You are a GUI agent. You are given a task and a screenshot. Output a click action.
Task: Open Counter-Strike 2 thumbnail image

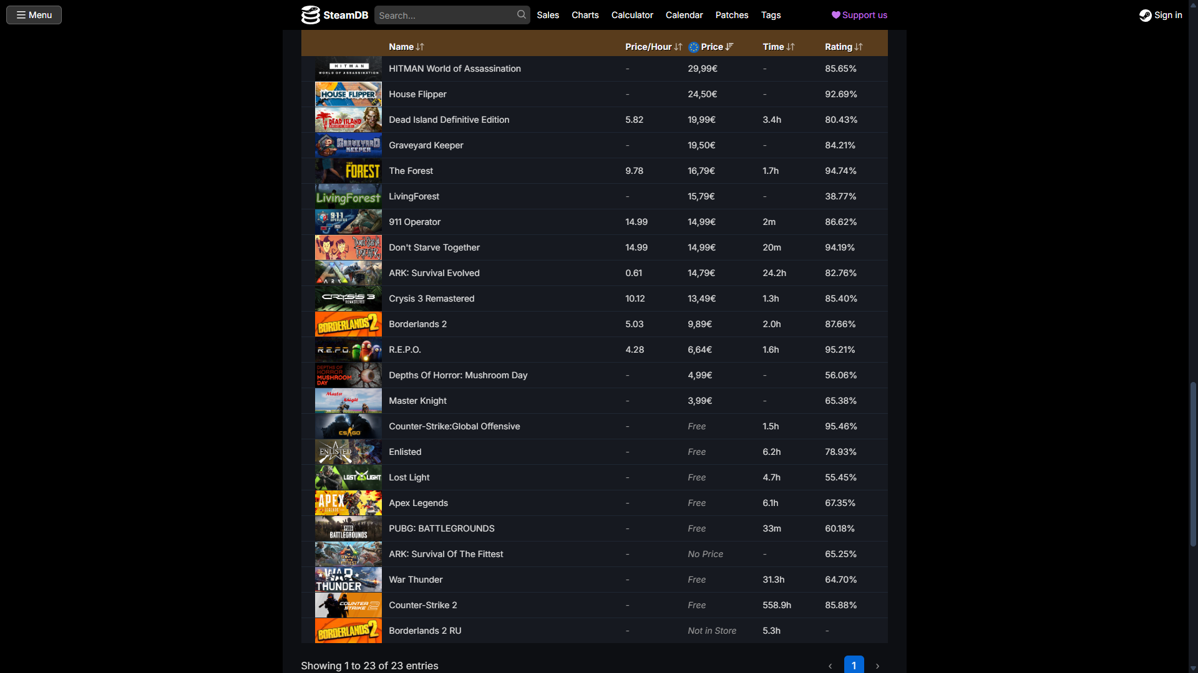point(348,605)
